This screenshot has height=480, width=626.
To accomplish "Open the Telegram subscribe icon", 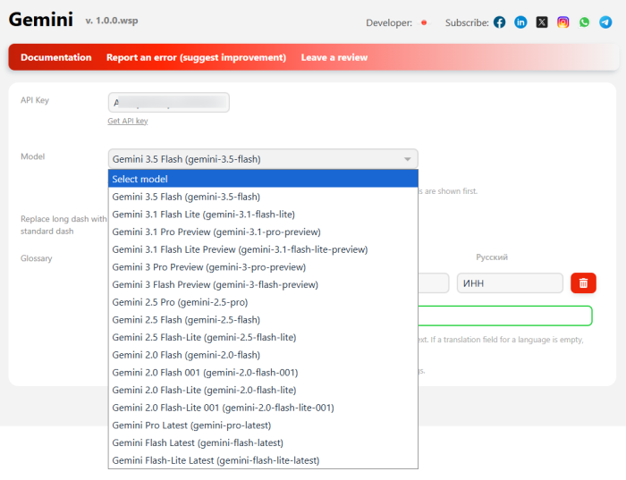I will [605, 22].
